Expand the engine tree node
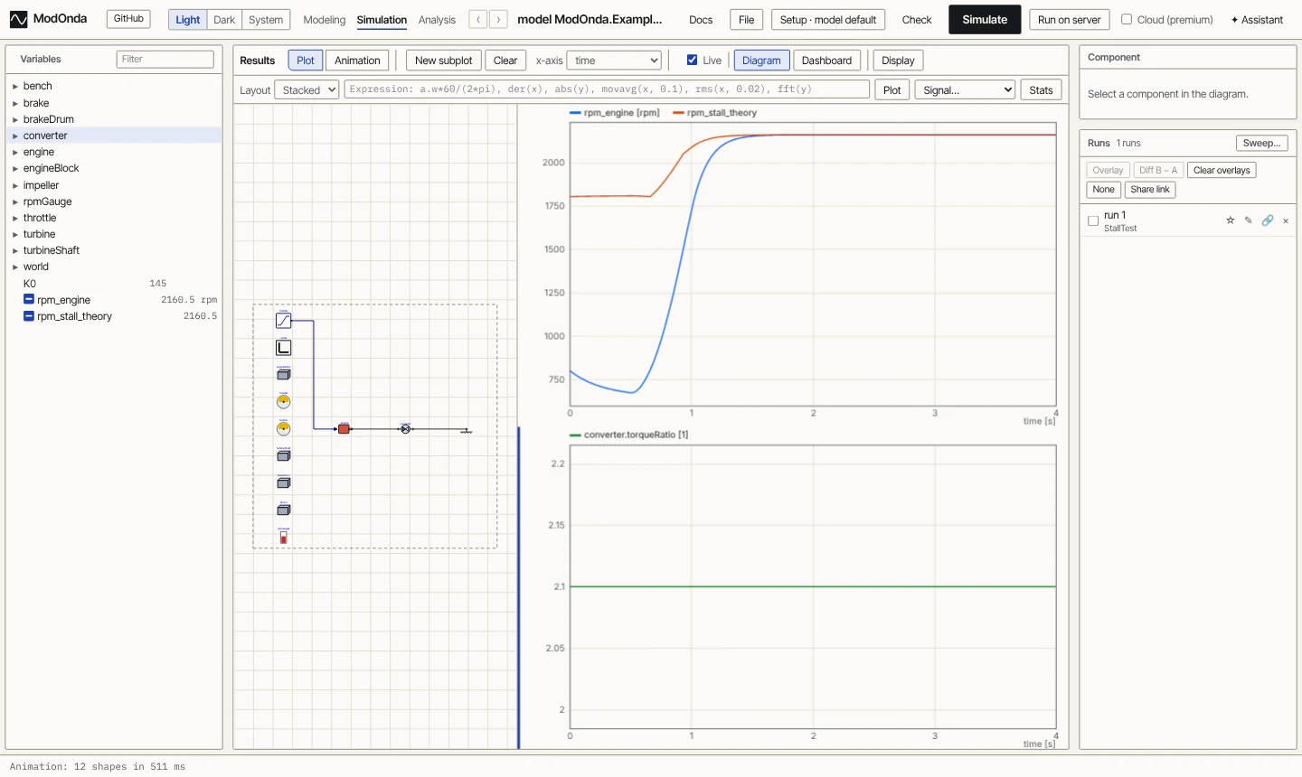The height and width of the screenshot is (777, 1302). 15,153
